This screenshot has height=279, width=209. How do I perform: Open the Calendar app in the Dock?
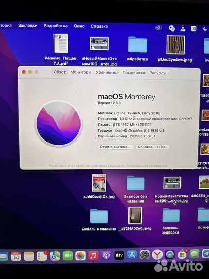[x=16, y=256]
